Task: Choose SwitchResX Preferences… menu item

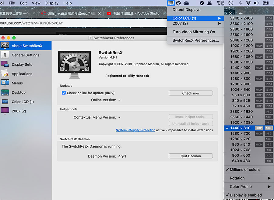Action: [195, 41]
